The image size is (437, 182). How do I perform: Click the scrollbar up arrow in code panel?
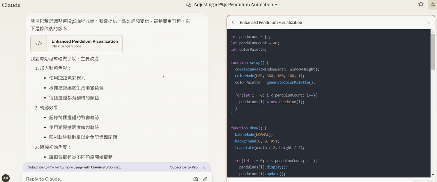[x=433, y=32]
